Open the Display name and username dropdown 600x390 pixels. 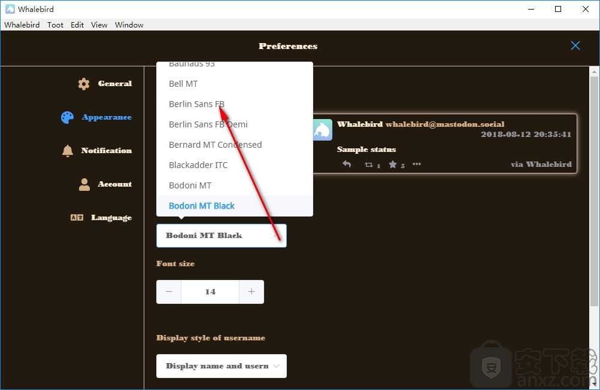[222, 366]
